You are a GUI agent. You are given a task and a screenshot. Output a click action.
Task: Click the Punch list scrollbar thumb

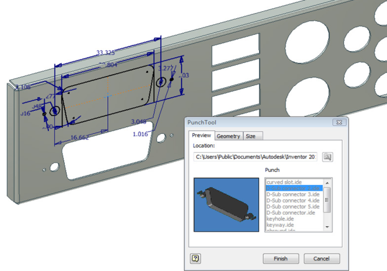327,200
